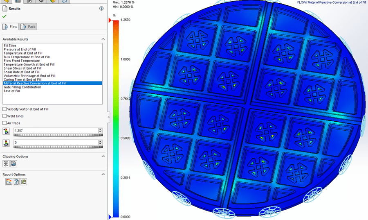Click the report question mark icon

click(16, 181)
